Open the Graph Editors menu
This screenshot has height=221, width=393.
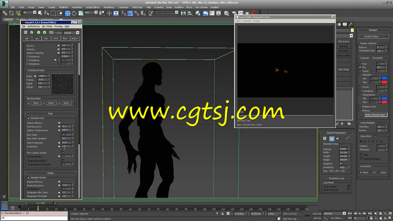93,7
